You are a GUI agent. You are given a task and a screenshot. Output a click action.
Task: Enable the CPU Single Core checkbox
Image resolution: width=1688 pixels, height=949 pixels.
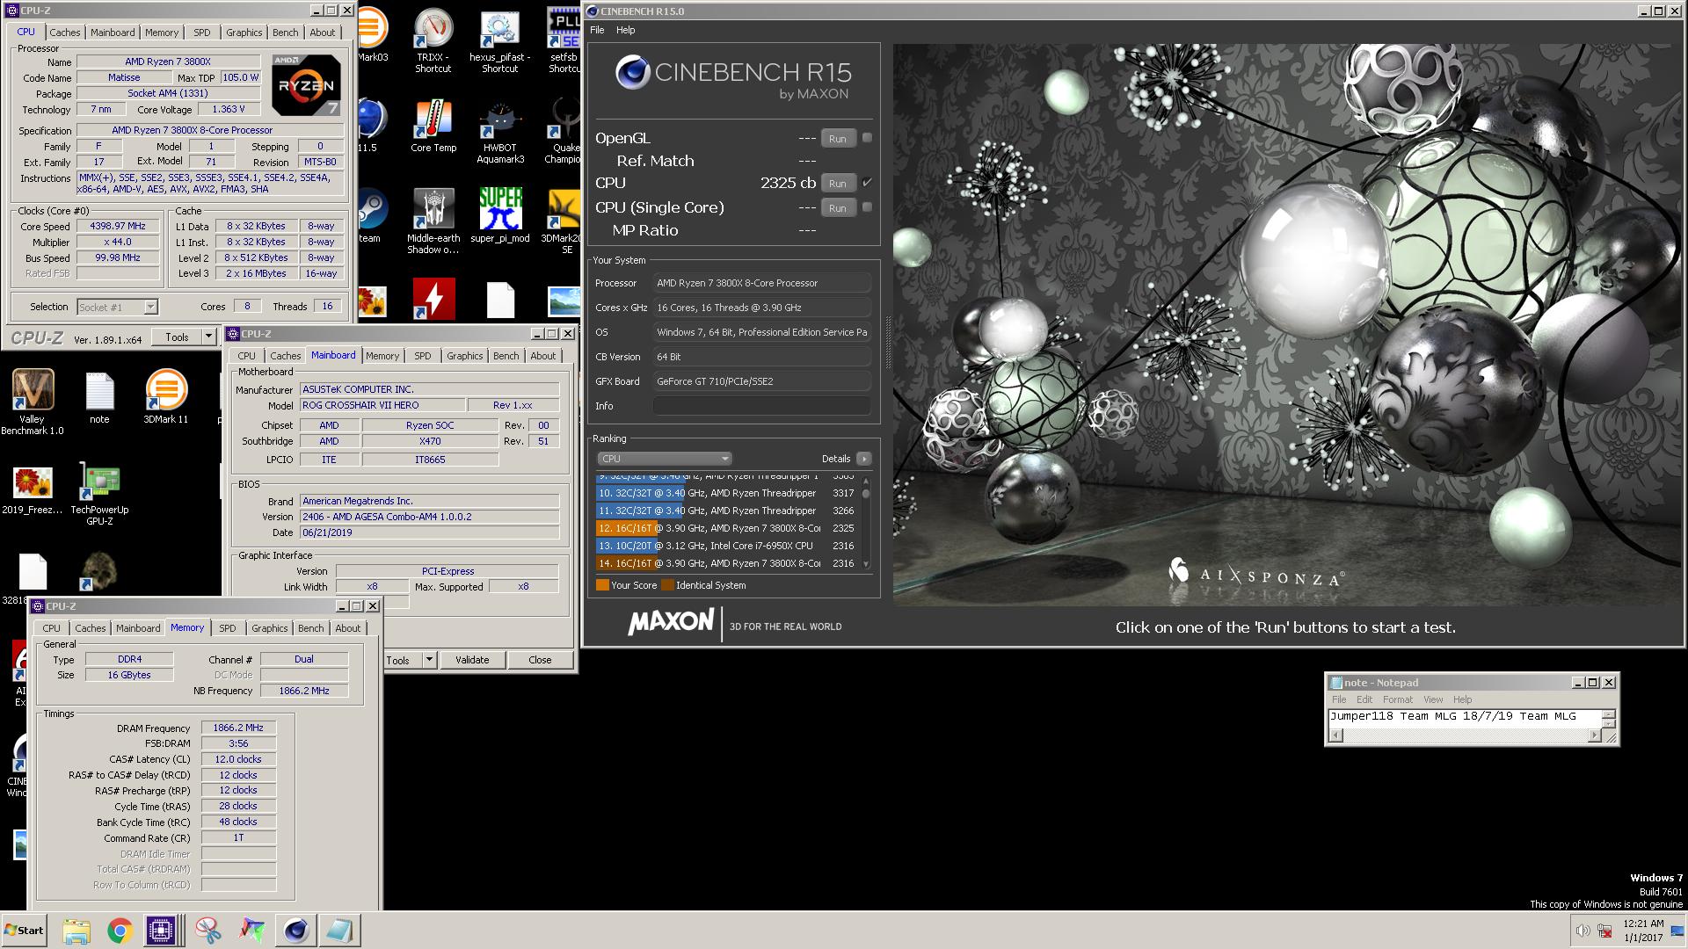[x=867, y=207]
